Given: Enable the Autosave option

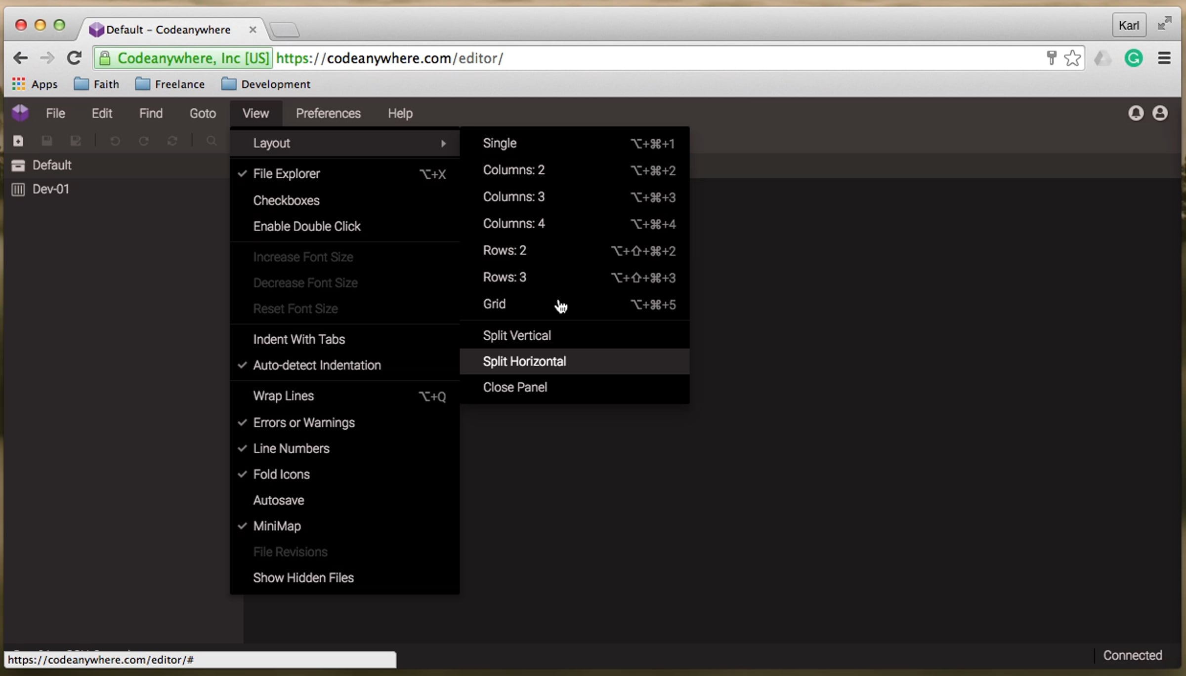Looking at the screenshot, I should tap(278, 500).
